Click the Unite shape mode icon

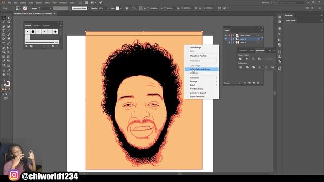240,59
